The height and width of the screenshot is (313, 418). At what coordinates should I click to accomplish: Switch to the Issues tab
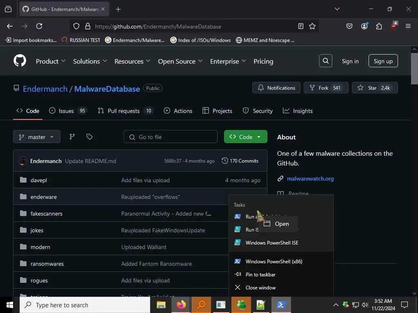pos(68,111)
